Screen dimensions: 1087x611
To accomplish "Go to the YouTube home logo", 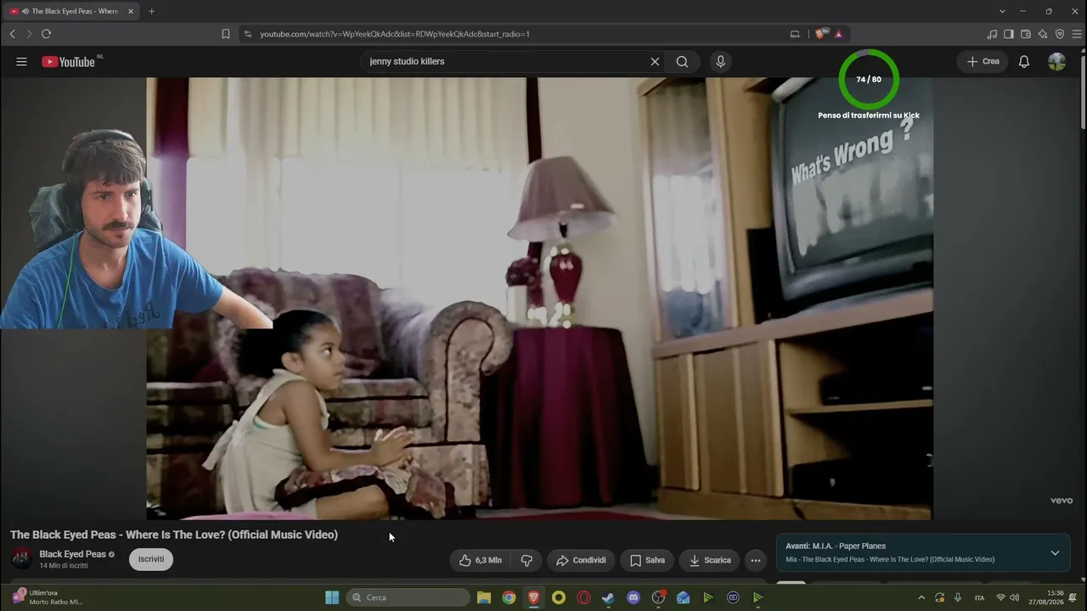I will [68, 61].
